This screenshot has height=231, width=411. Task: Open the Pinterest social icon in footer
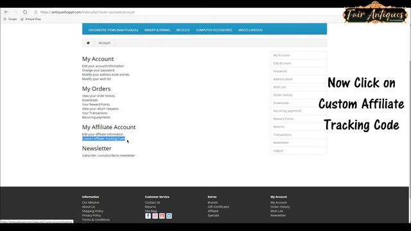162,216
